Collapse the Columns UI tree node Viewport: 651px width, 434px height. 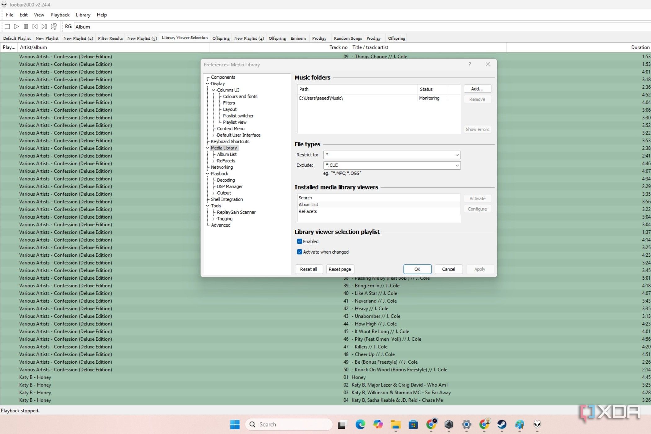(213, 90)
